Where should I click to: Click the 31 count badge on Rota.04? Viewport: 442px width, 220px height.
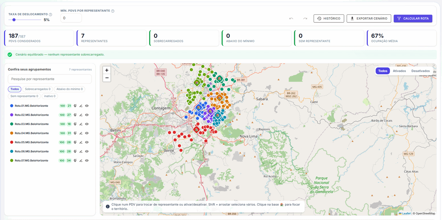[69, 133]
